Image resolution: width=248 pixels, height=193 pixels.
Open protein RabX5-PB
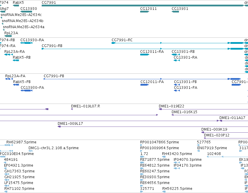tap(16, 85)
